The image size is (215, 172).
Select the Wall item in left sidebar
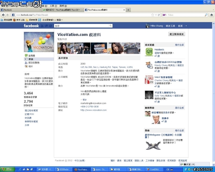(x=32, y=55)
